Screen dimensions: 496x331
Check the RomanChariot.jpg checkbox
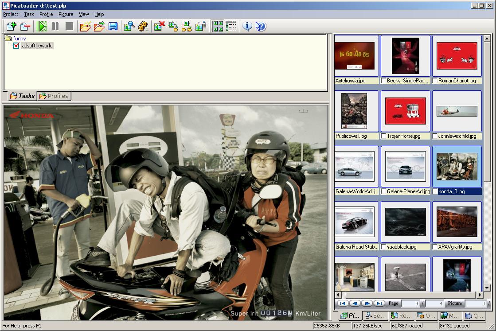pyautogui.click(x=435, y=81)
